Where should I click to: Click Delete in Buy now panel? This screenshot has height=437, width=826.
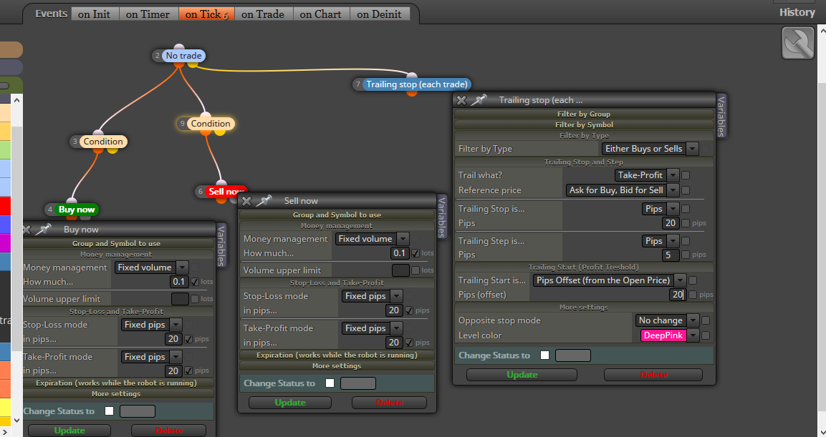pos(168,430)
